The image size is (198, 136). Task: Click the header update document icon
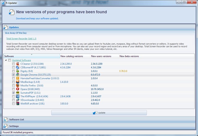pyautogui.click(x=11, y=12)
